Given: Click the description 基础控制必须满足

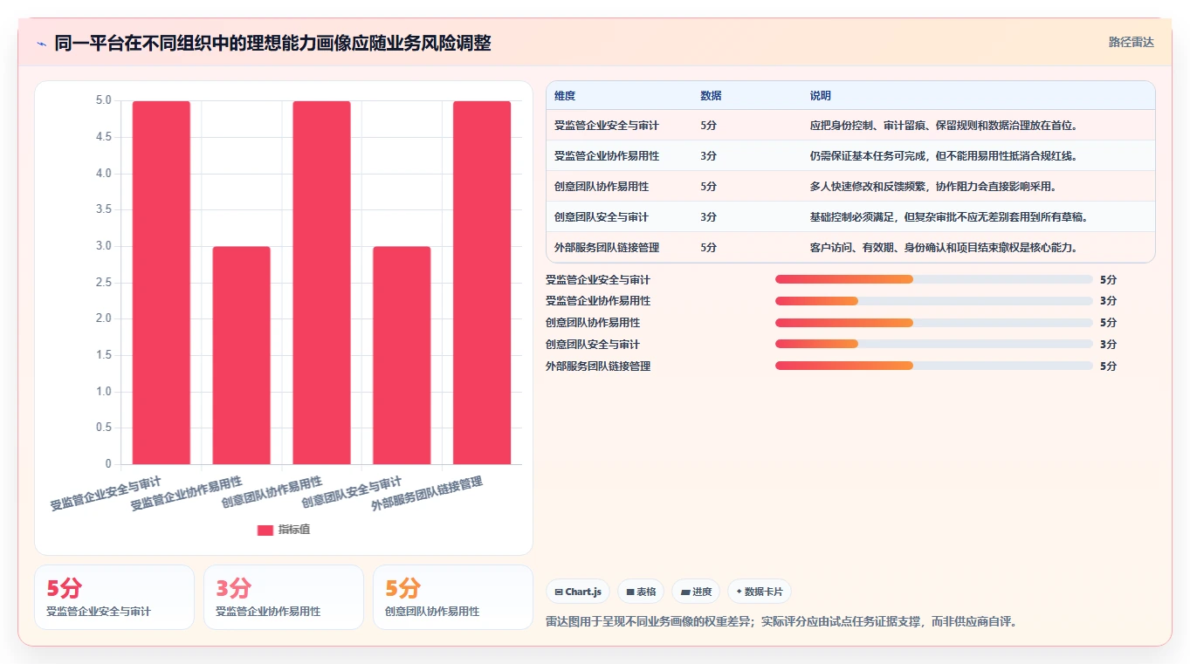Looking at the screenshot, I should point(950,217).
